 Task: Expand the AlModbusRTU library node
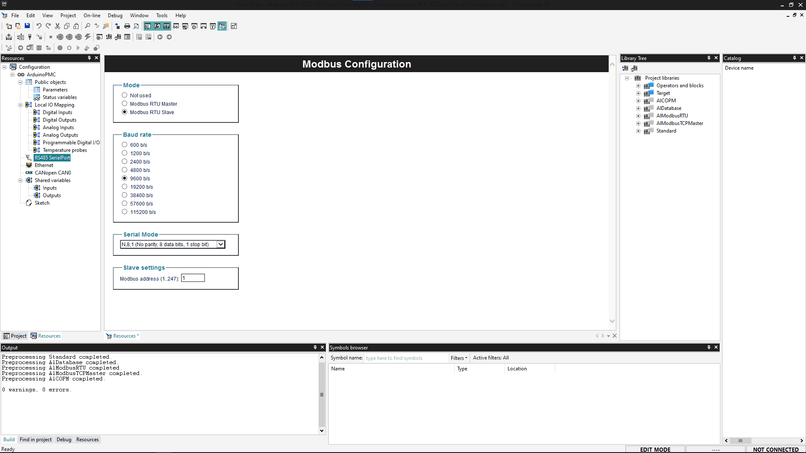pyautogui.click(x=638, y=116)
